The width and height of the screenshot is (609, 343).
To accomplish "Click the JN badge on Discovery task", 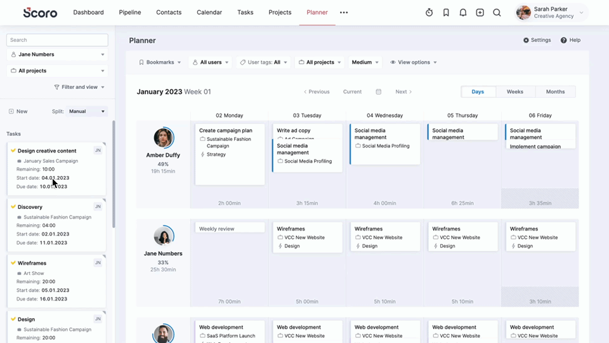I will pos(98,206).
